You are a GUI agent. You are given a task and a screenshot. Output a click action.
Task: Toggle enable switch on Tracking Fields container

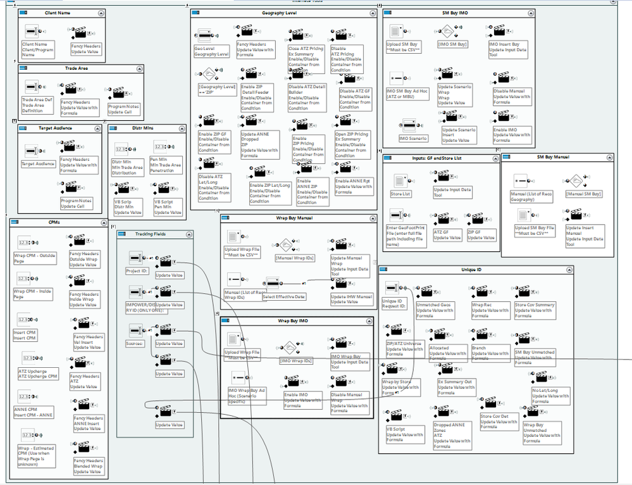point(121,234)
